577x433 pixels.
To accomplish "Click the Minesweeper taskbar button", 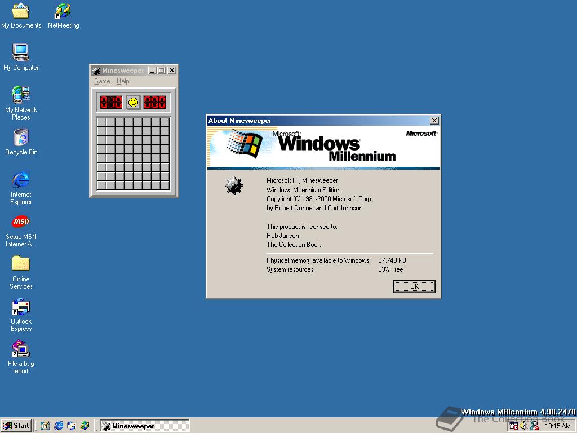I will (x=144, y=426).
